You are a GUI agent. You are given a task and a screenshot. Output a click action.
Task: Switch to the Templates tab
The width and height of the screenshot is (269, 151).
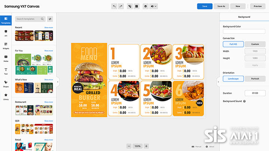pos(6,21)
